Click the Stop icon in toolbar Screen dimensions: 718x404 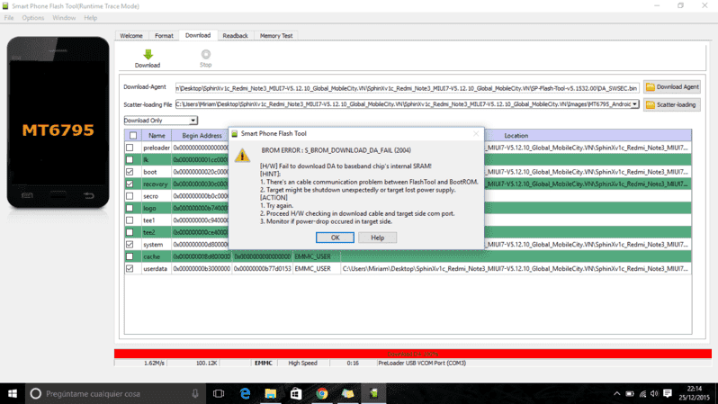206,54
